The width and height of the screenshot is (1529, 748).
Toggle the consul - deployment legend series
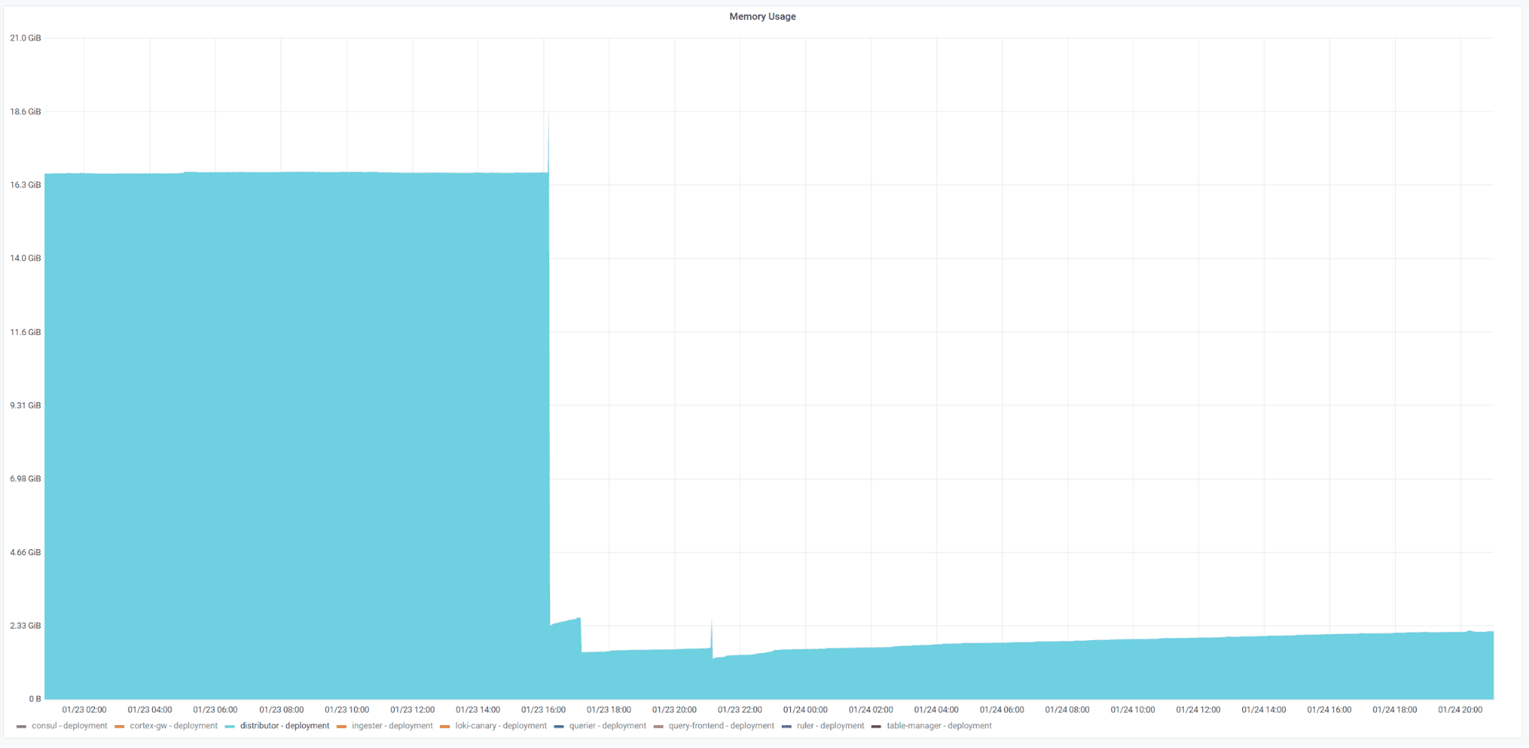coord(69,726)
